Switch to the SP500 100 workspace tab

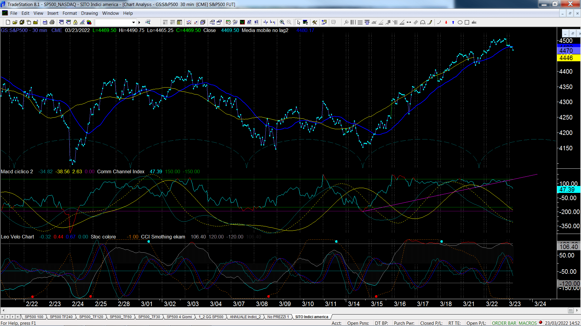[34, 317]
